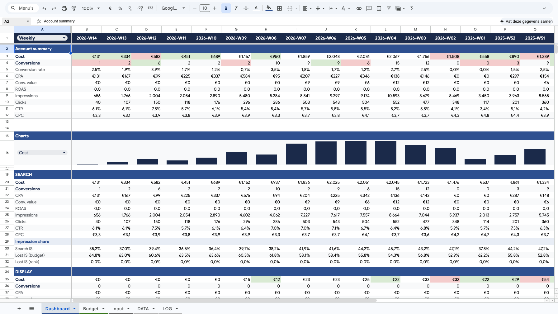Click the functions sigma icon
The height and width of the screenshot is (314, 558).
411,8
